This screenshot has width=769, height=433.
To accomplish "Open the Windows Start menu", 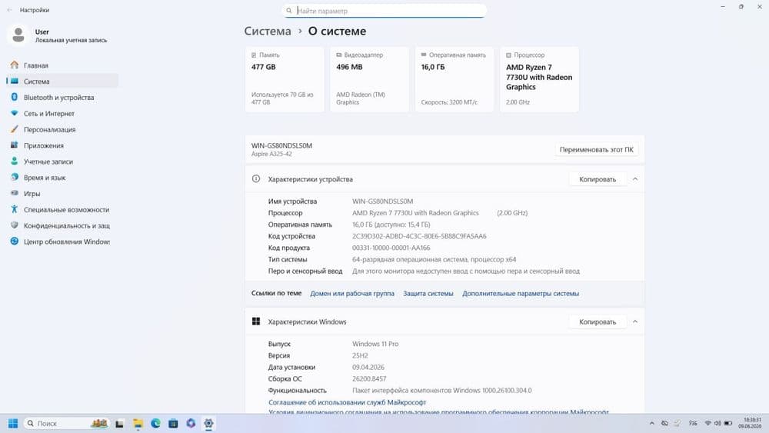I will point(13,423).
